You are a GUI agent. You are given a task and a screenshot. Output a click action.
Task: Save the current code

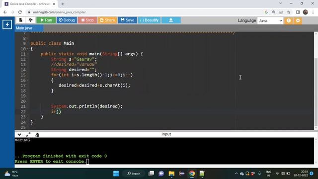pos(127,20)
